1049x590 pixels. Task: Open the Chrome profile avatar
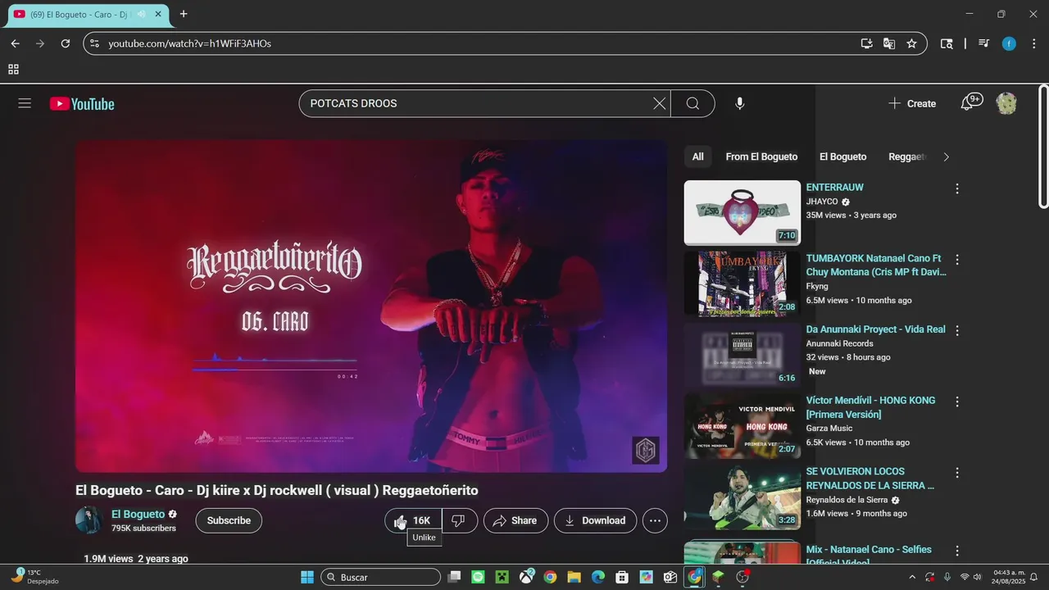[x=1009, y=43]
